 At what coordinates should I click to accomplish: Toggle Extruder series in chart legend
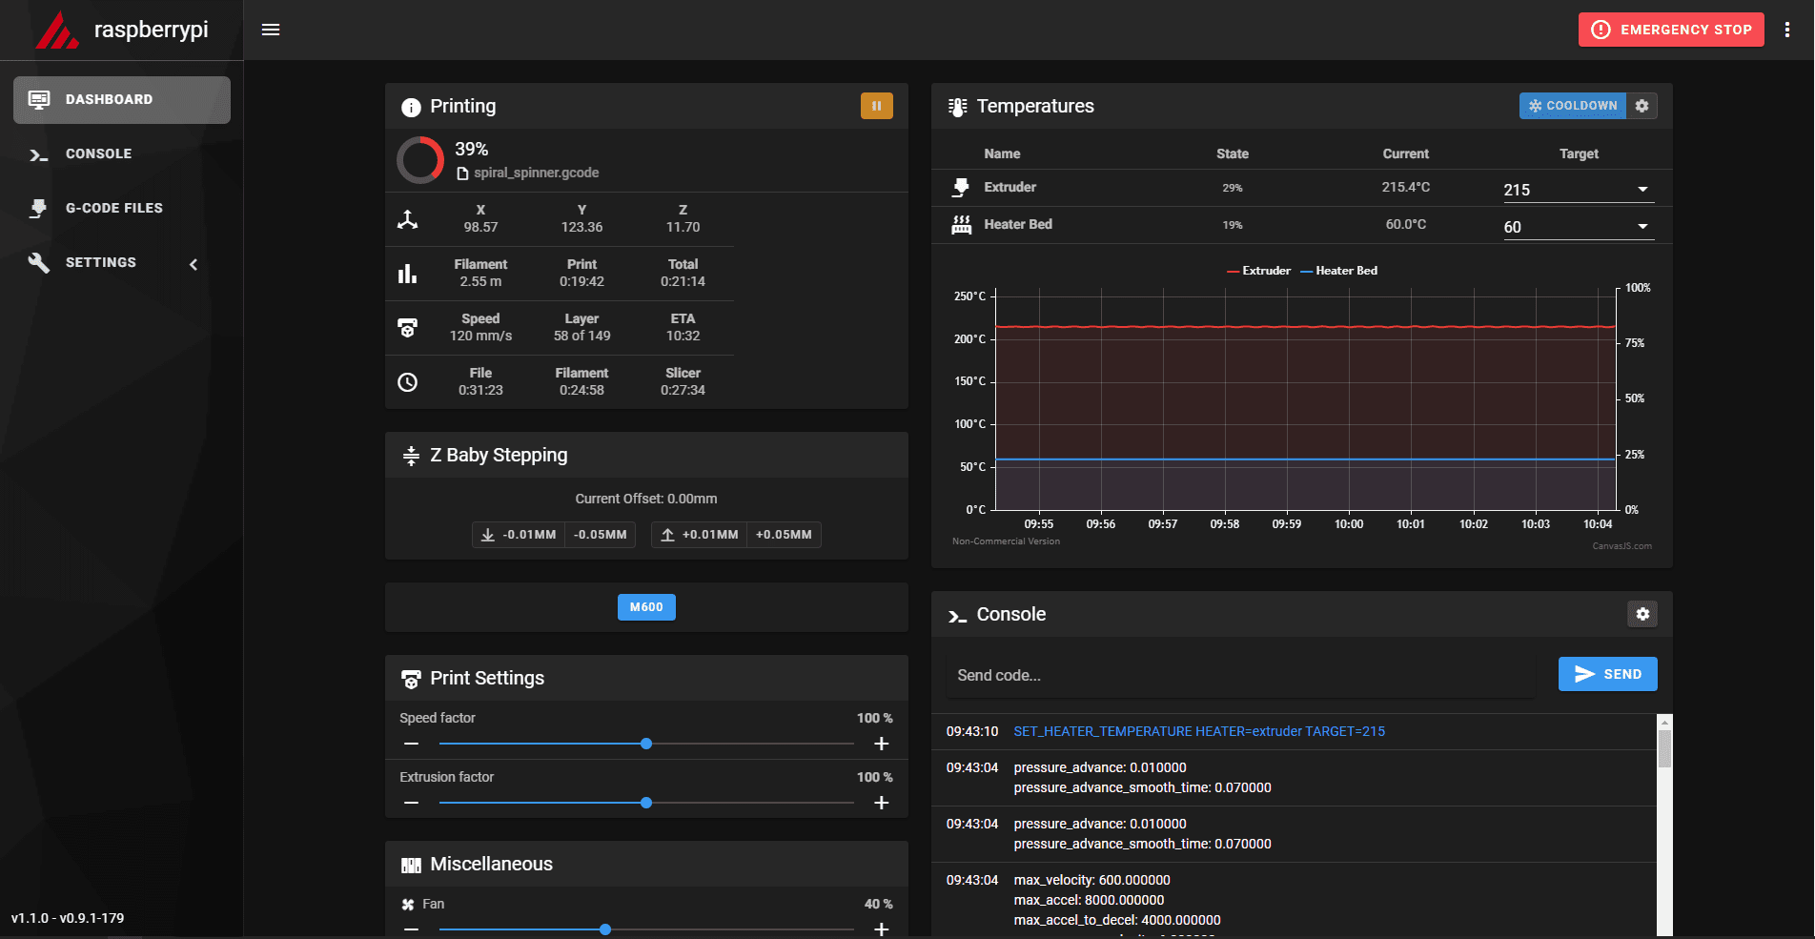coord(1258,271)
